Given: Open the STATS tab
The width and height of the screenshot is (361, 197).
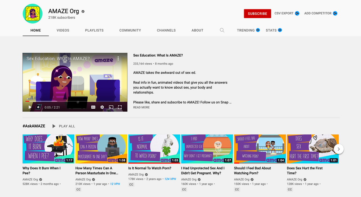Looking at the screenshot, I should coord(271,30).
